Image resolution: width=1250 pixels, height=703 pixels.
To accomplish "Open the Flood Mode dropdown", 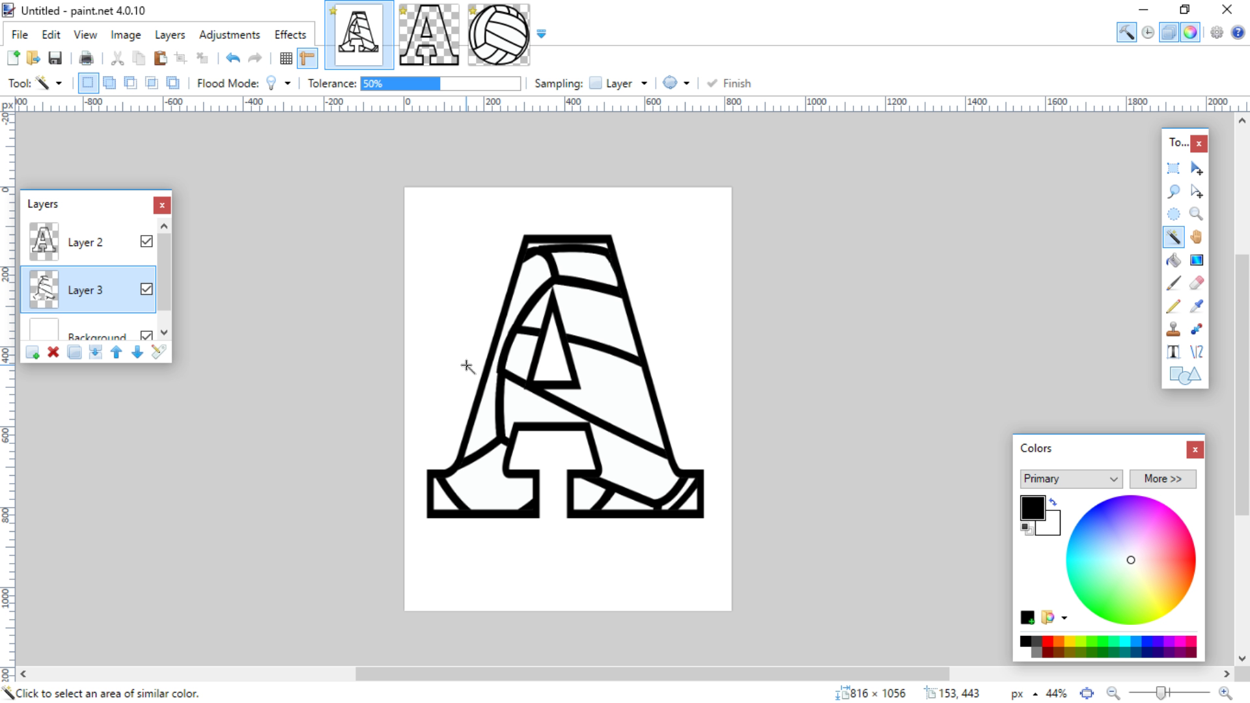I will click(x=288, y=83).
